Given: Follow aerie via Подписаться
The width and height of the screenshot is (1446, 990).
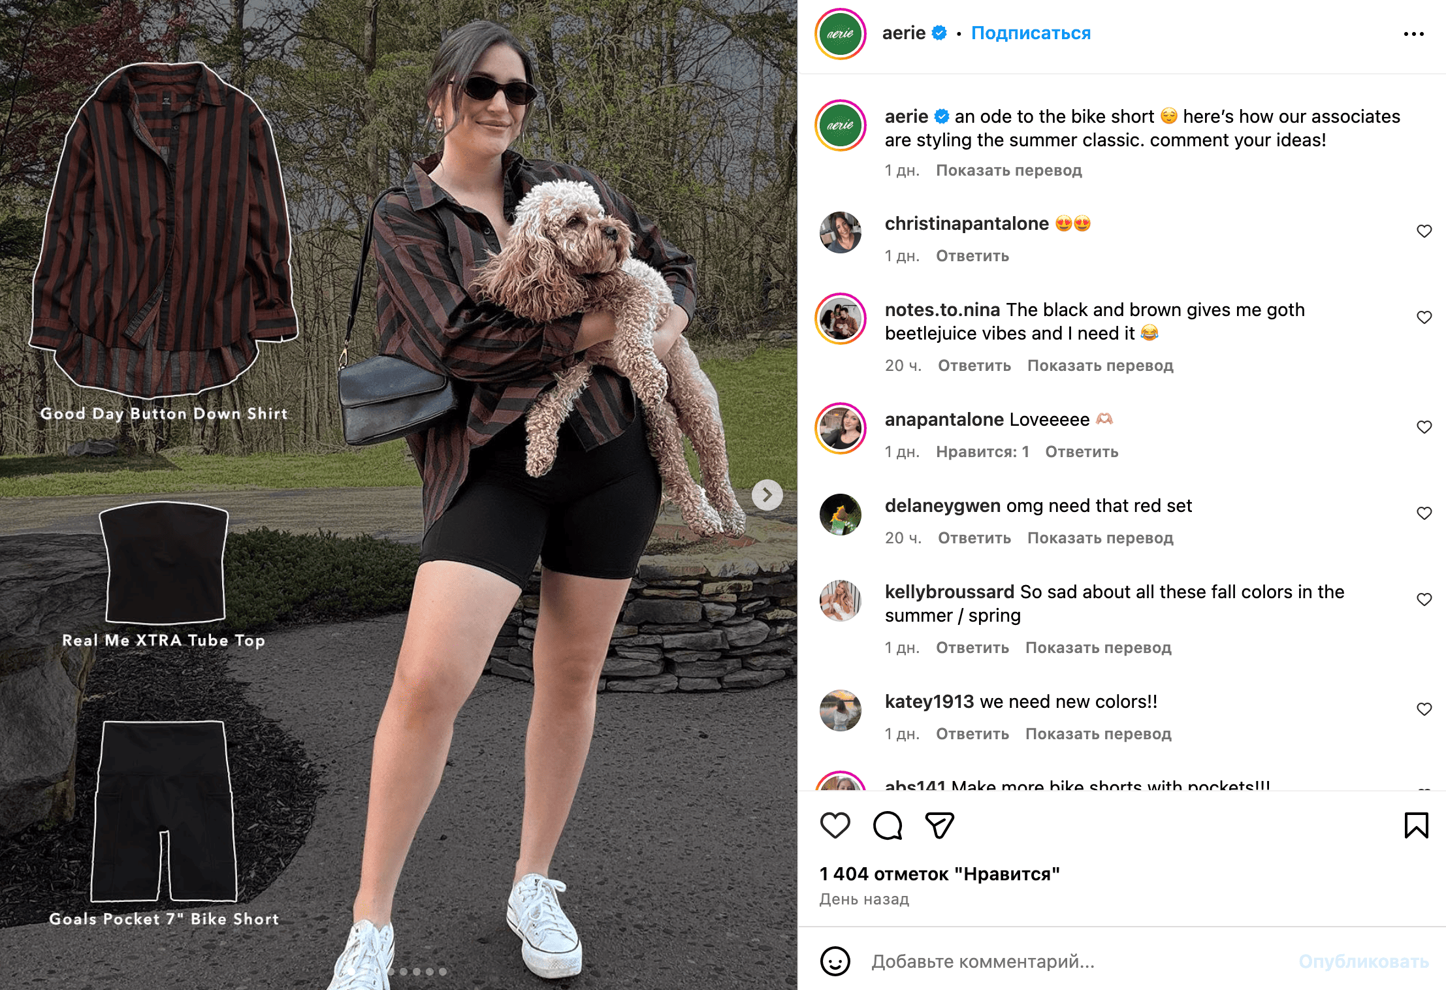Looking at the screenshot, I should tap(1031, 33).
